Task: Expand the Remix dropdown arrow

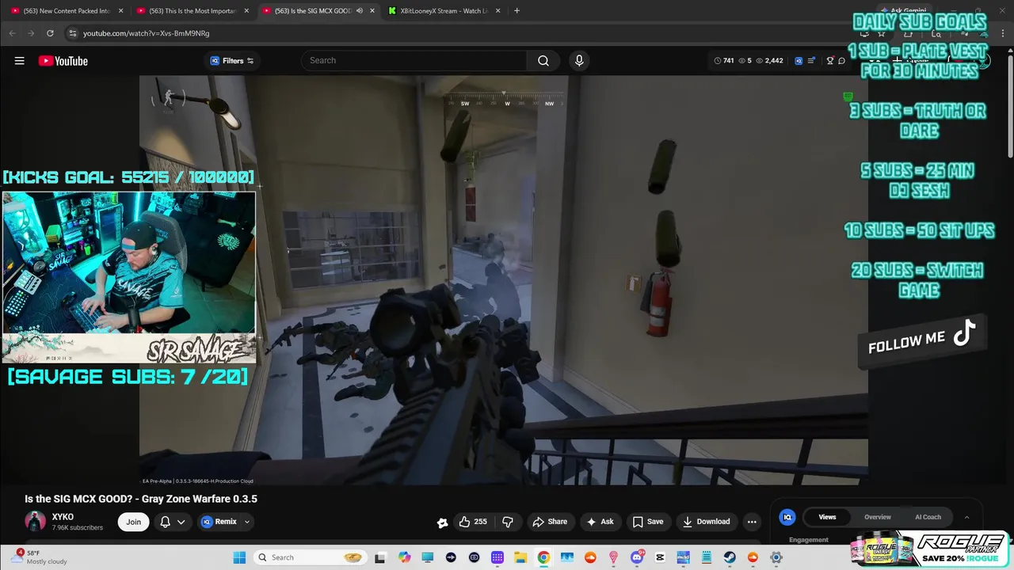Action: [246, 522]
